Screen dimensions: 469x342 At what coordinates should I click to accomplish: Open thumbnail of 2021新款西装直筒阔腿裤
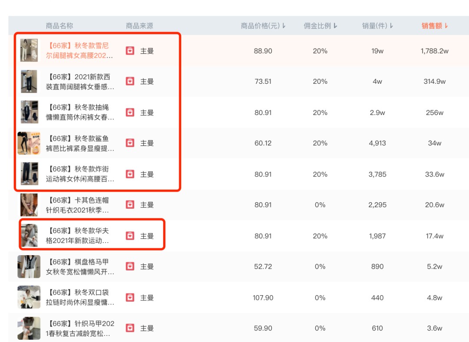[29, 81]
